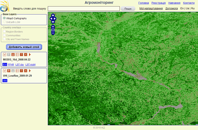The image size is (198, 130).
Task: Open help question icon for VHI_LowRes layer
Action: pyautogui.click(x=21, y=71)
